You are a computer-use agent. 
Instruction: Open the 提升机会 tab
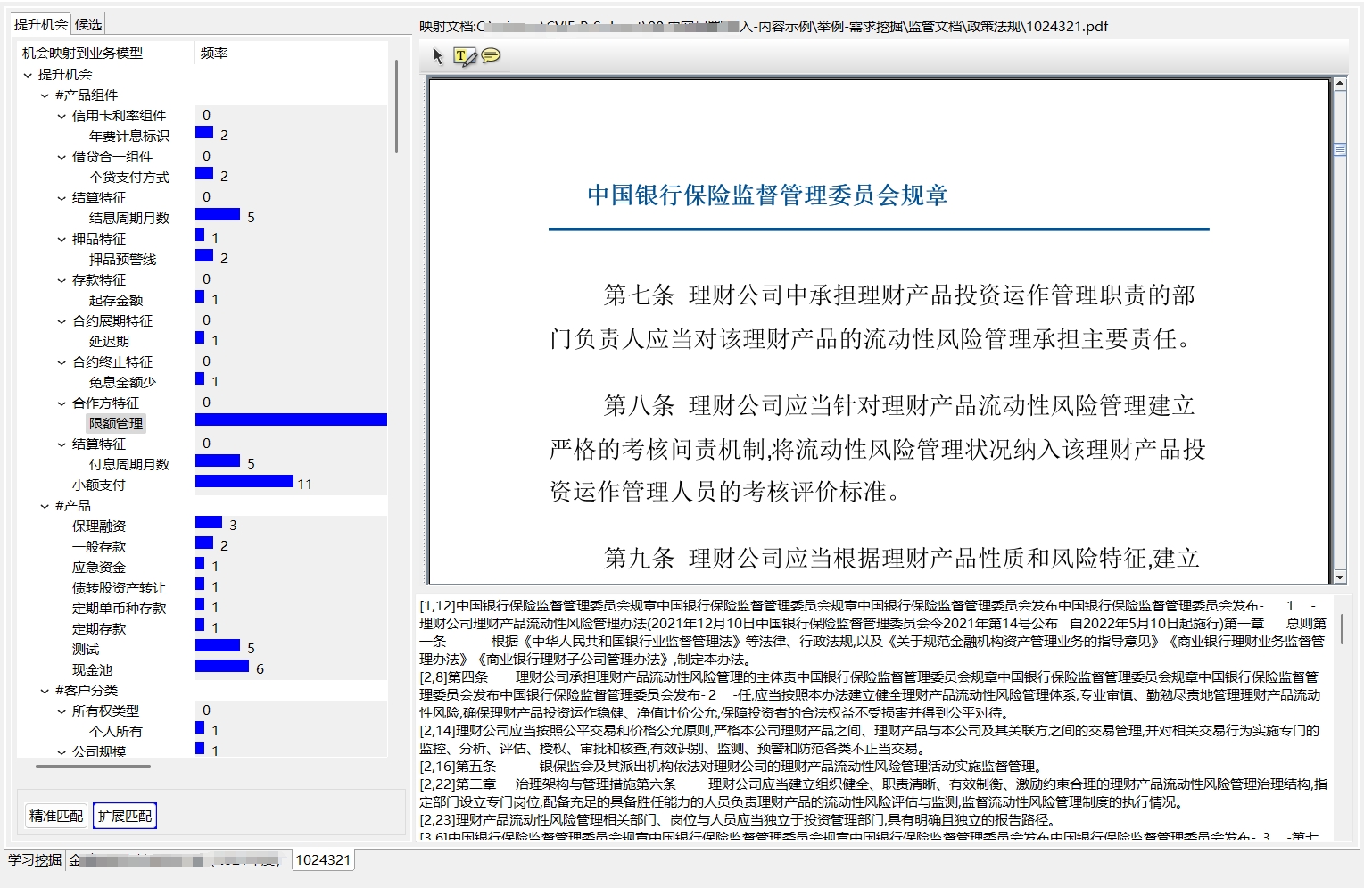pyautogui.click(x=41, y=24)
